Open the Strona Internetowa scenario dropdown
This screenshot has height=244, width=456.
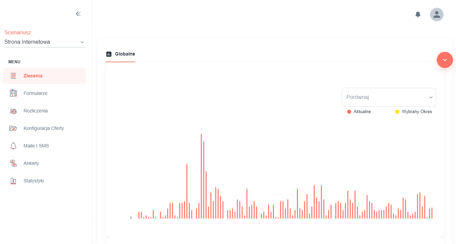[x=44, y=42]
